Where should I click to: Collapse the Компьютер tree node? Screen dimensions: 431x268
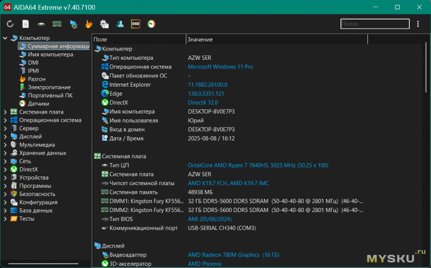(x=5, y=38)
